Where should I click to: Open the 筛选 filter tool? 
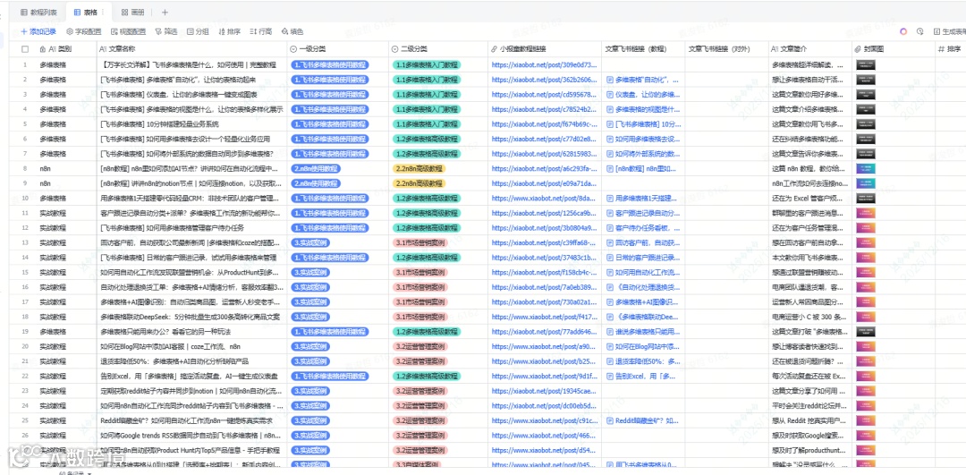[x=166, y=31]
